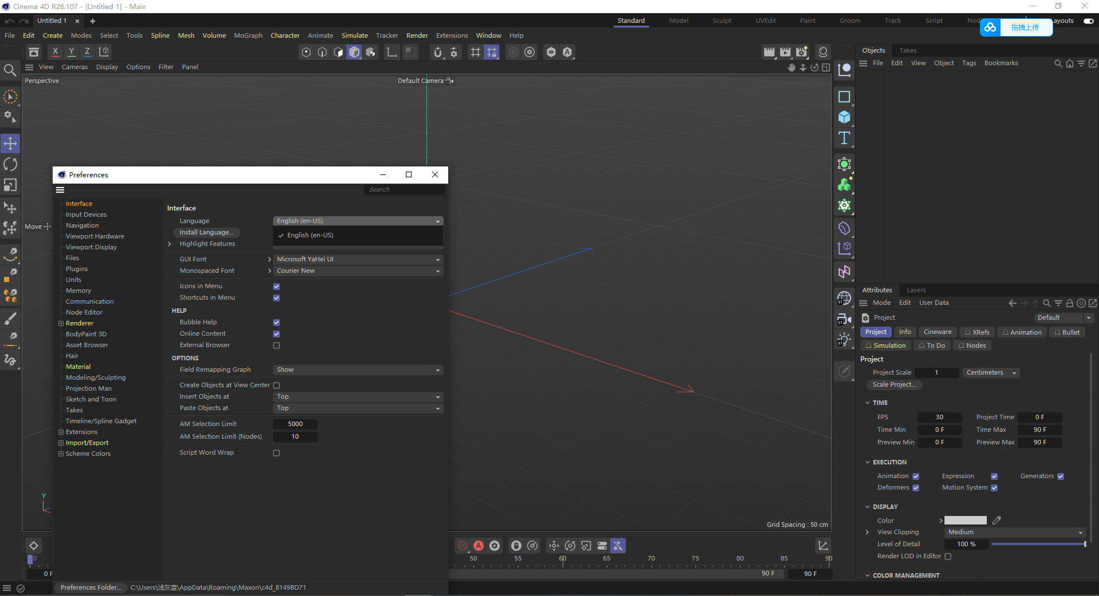Click the Render View icon in top toolbar
The height and width of the screenshot is (596, 1099).
pos(769,52)
